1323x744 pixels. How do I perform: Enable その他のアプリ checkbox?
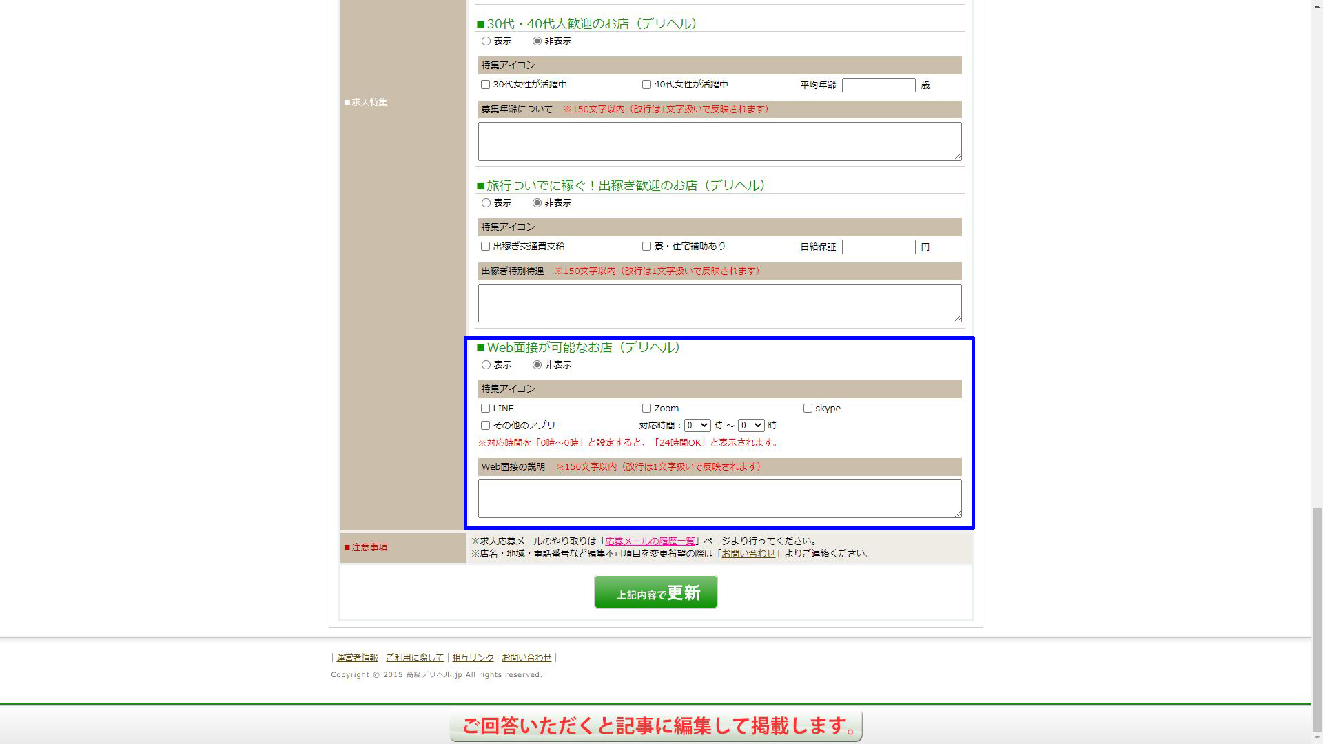[486, 425]
